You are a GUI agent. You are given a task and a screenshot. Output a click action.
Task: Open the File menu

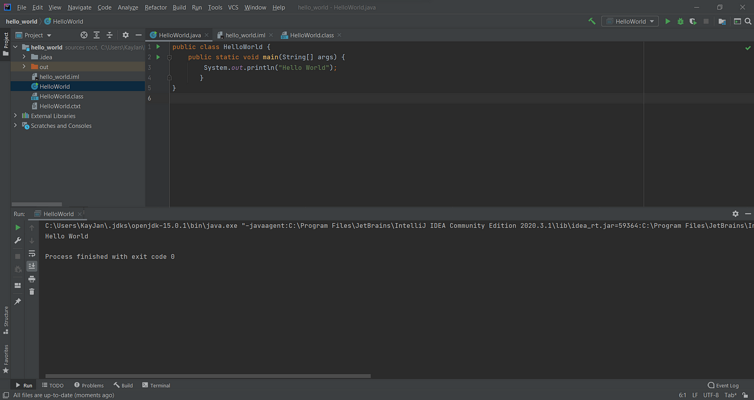pos(22,8)
